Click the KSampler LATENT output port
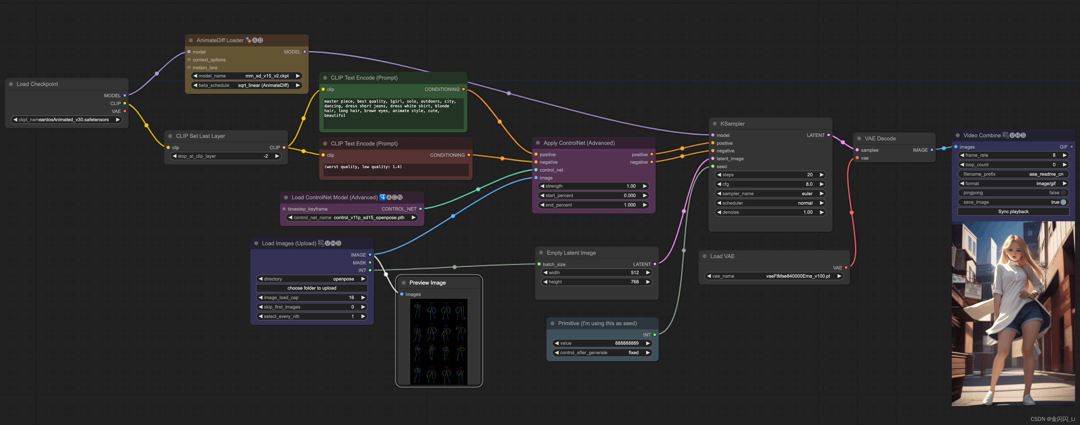 point(829,135)
